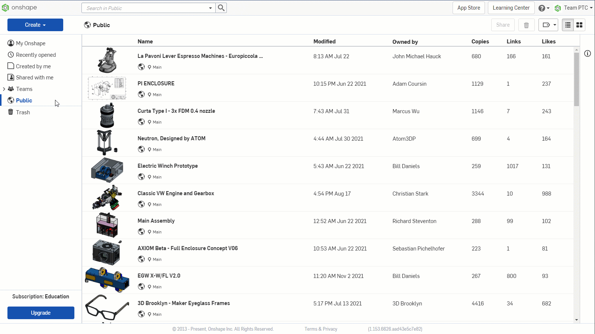This screenshot has height=334, width=595.
Task: Open the labels tag dropdown
Action: tap(548, 25)
